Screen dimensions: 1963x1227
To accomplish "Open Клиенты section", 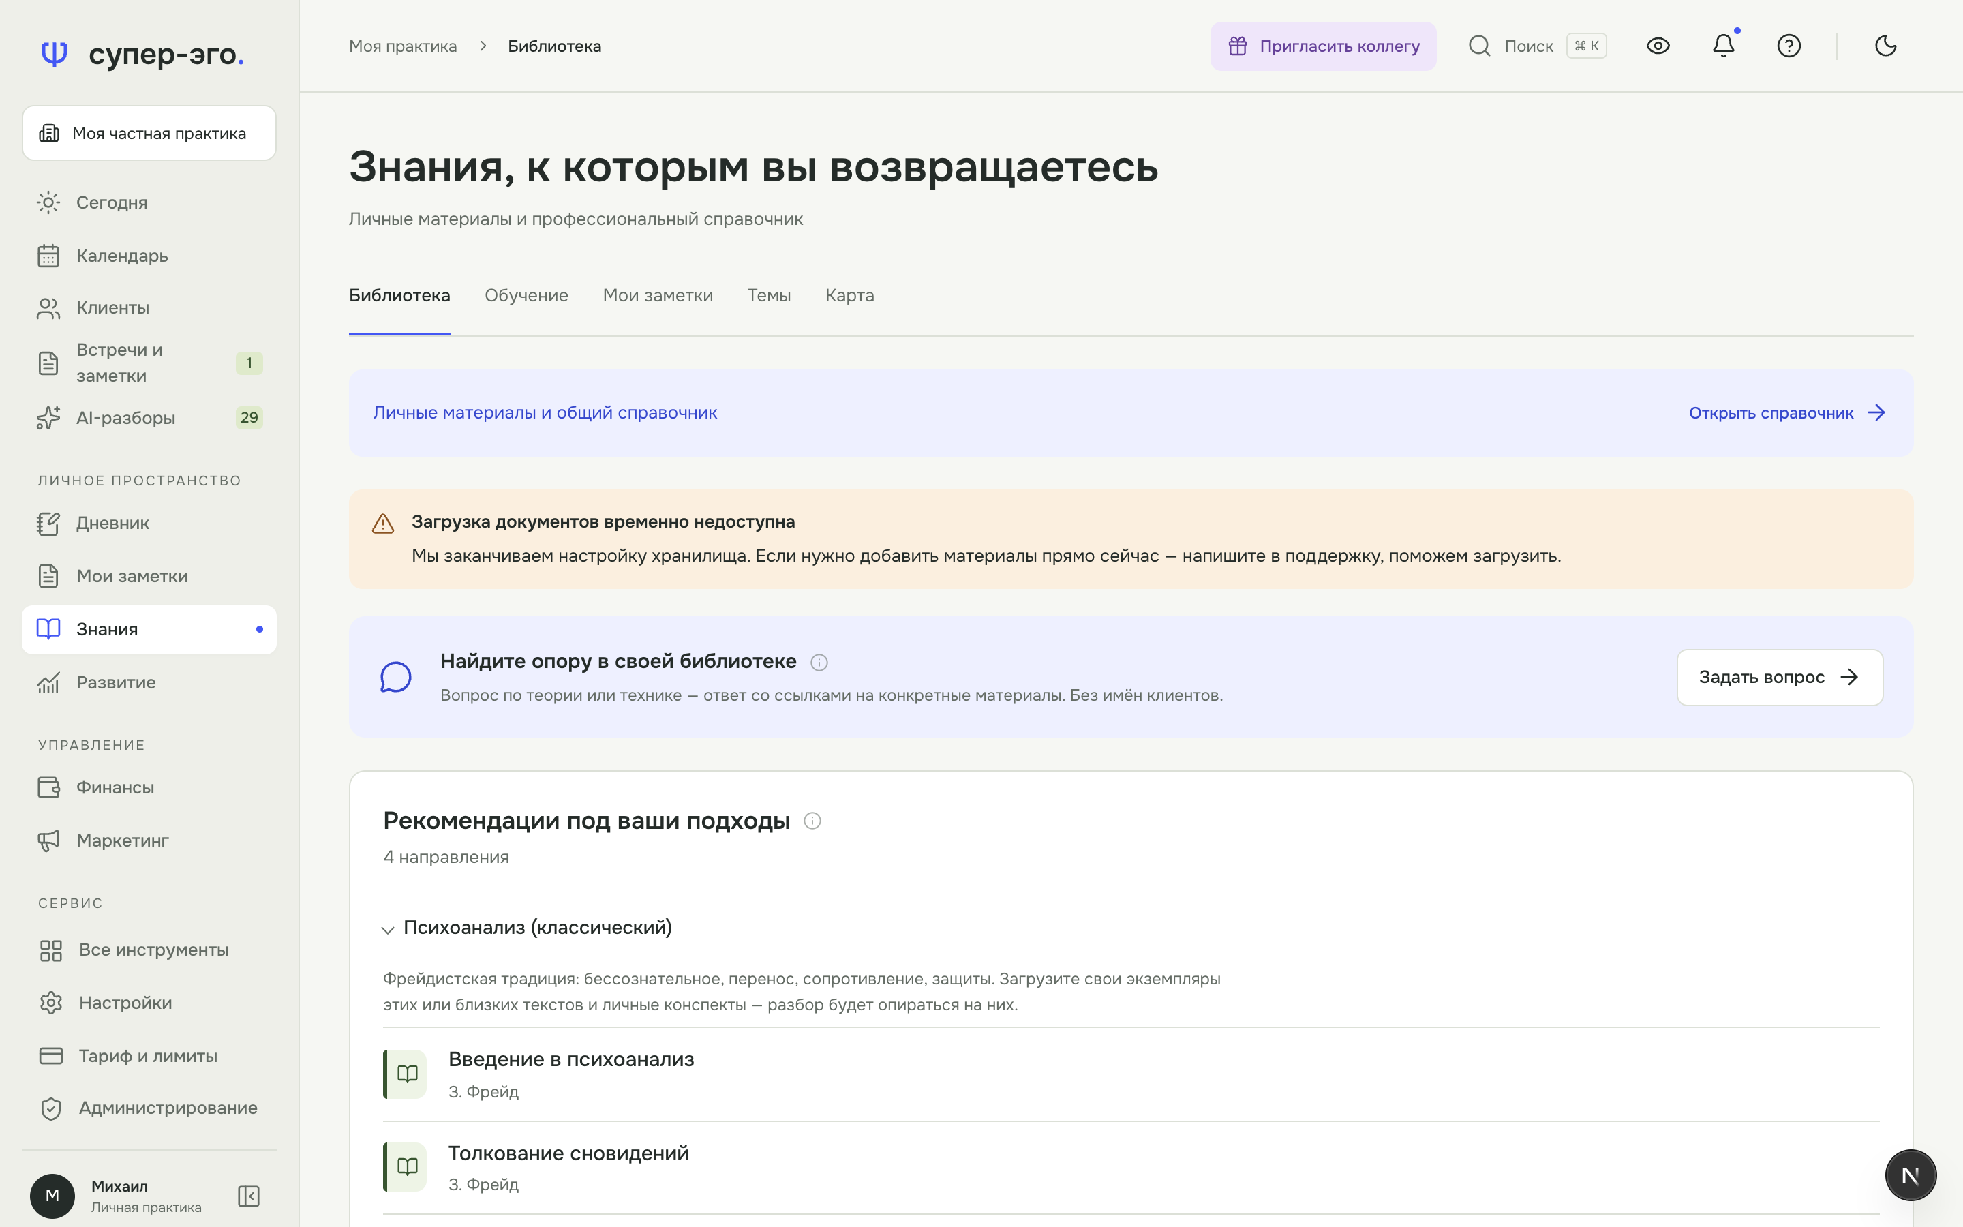I will point(149,307).
